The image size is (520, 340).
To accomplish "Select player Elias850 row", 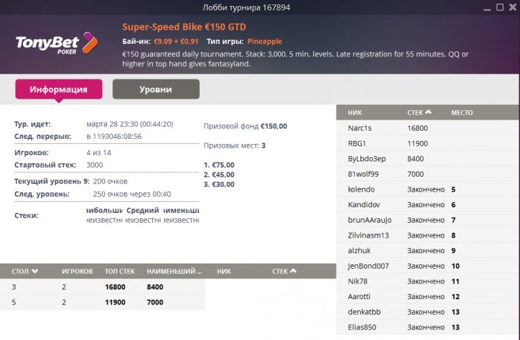I will [x=428, y=327].
